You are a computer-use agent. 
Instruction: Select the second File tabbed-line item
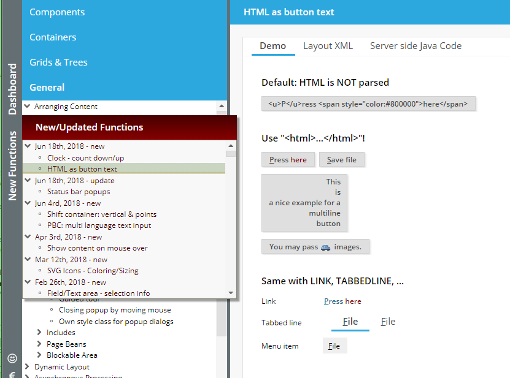(x=388, y=322)
